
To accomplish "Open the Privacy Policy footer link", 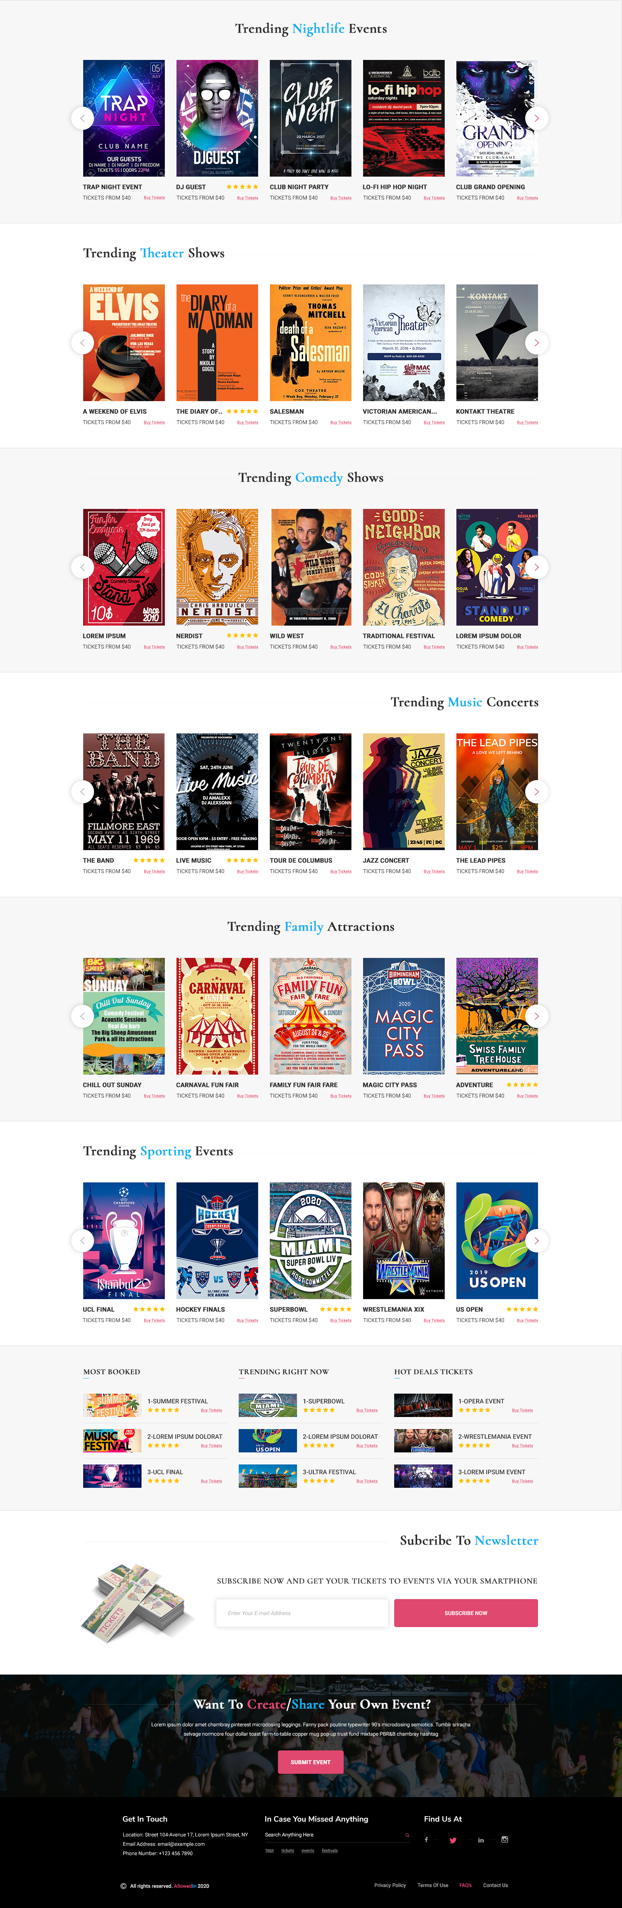I will click(390, 1885).
